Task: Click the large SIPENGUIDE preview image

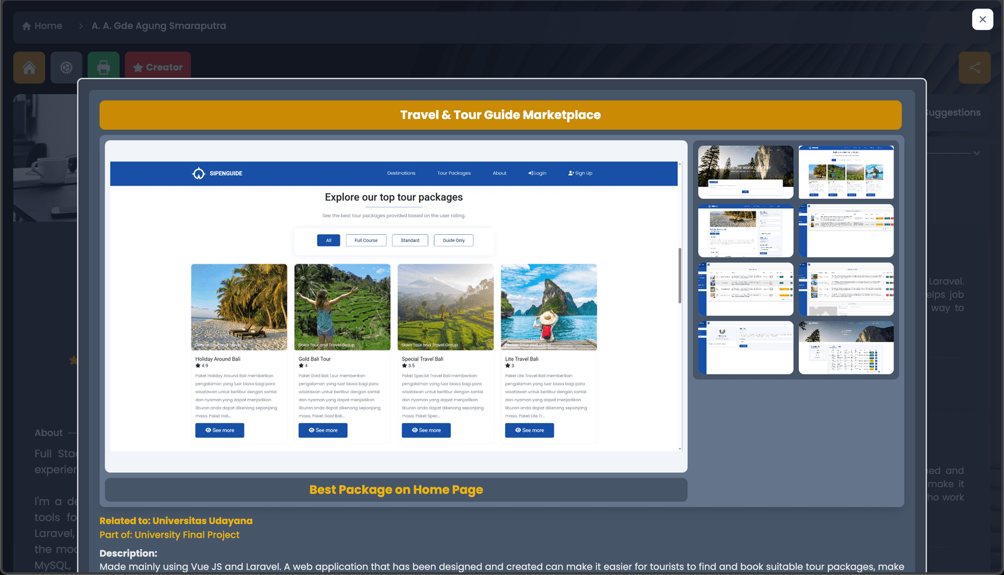Action: pyautogui.click(x=395, y=306)
